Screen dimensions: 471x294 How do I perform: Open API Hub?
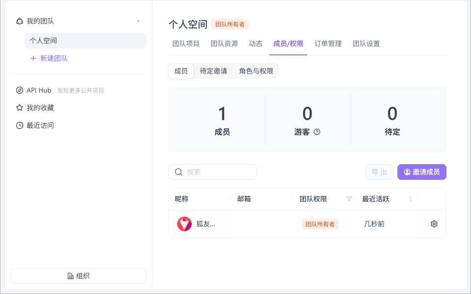(x=39, y=90)
